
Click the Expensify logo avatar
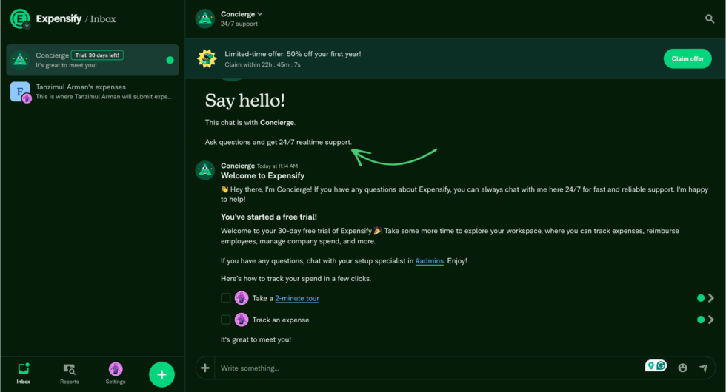coord(20,18)
